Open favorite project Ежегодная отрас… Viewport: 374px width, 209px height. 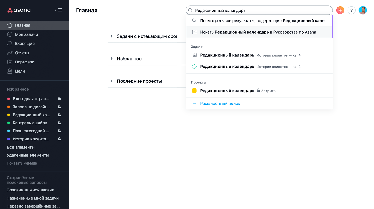31,99
